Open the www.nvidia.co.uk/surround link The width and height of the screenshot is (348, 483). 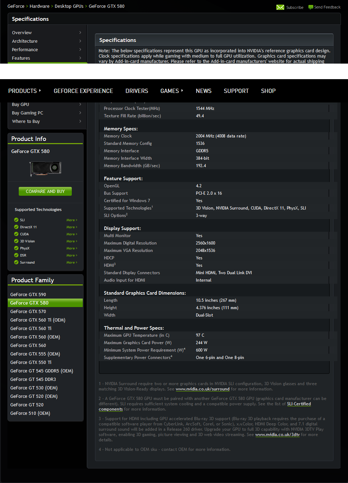[x=202, y=389]
